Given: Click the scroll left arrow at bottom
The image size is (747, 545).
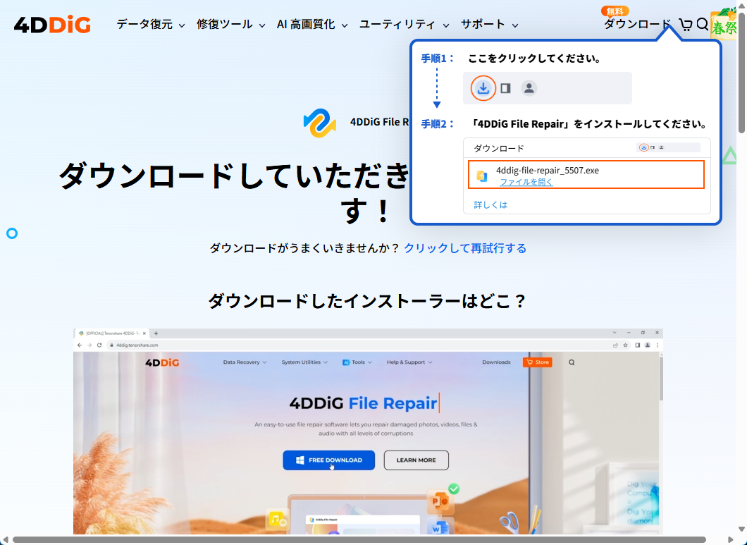Looking at the screenshot, I should (x=5, y=540).
